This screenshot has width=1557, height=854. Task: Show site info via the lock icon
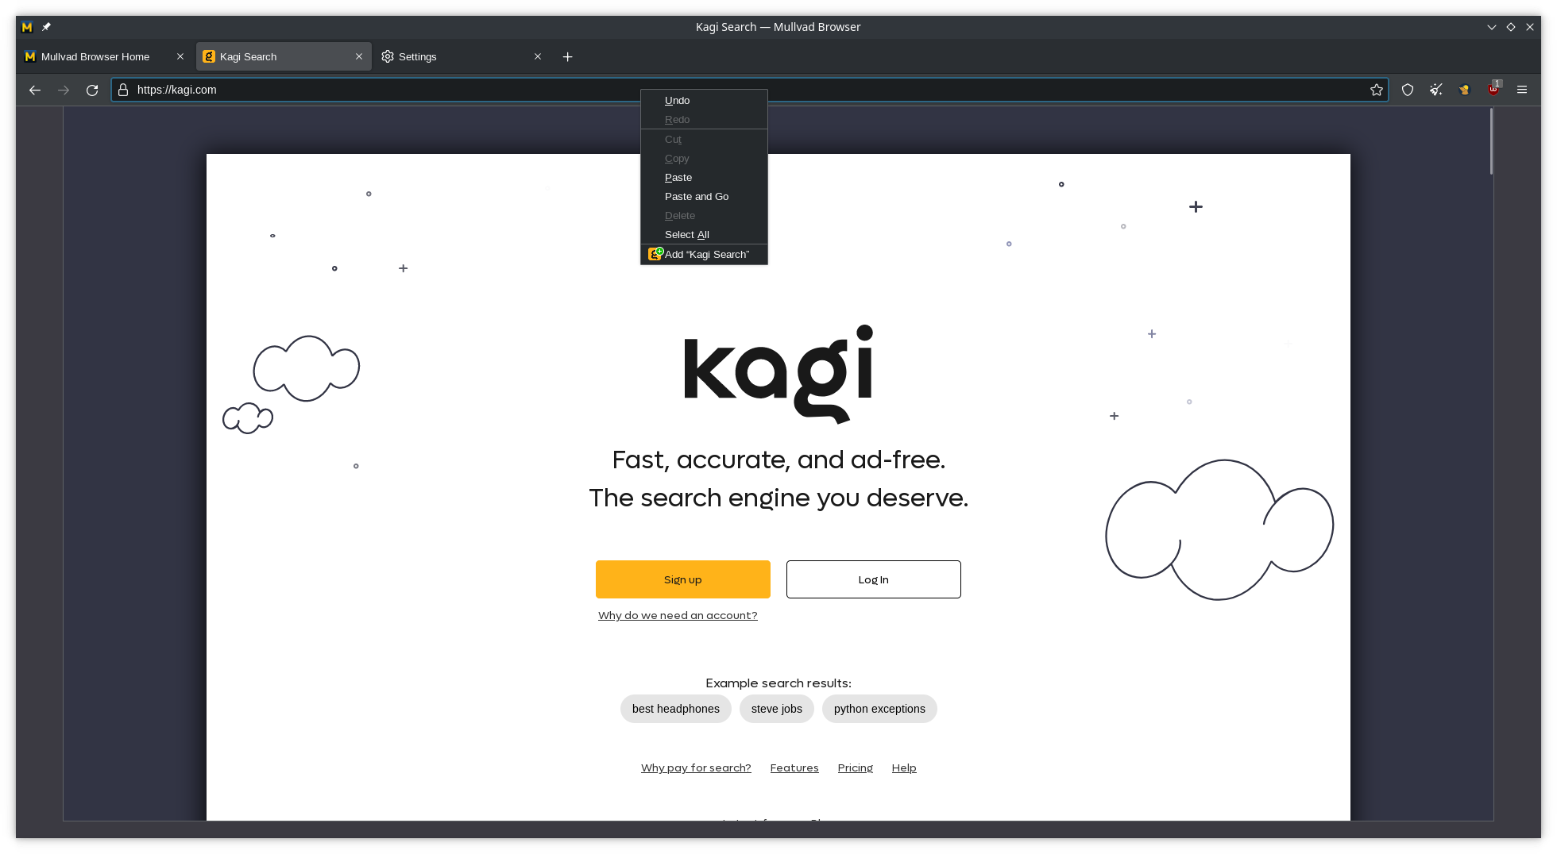point(123,90)
